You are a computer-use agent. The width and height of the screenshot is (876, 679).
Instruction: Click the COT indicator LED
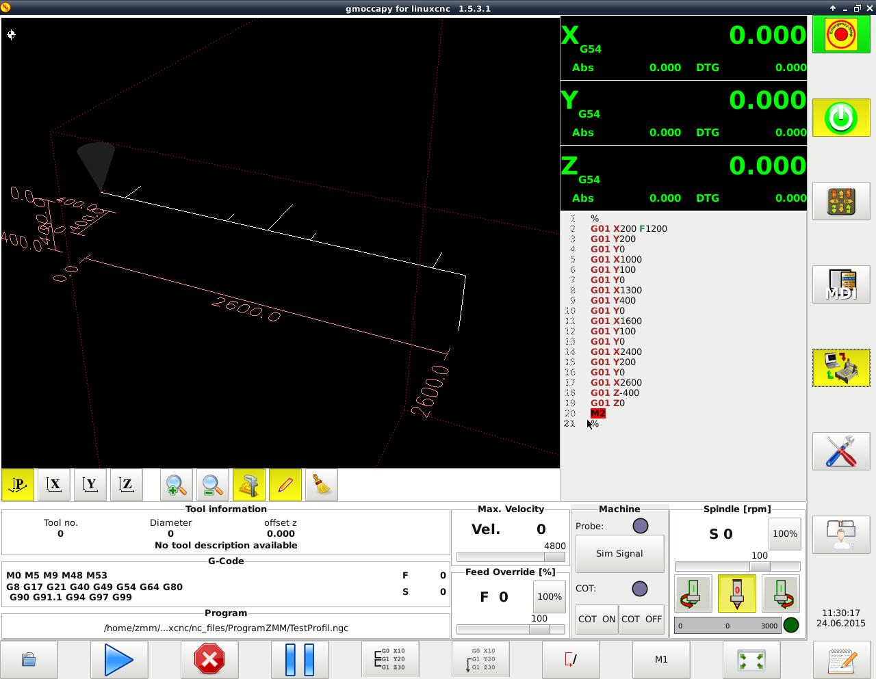click(640, 589)
